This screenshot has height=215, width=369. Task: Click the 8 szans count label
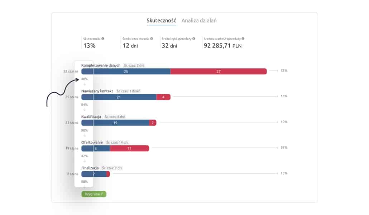73,174
